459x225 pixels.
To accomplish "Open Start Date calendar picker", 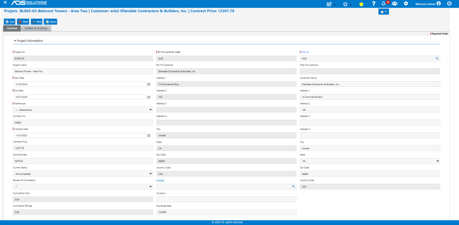I will [149, 84].
